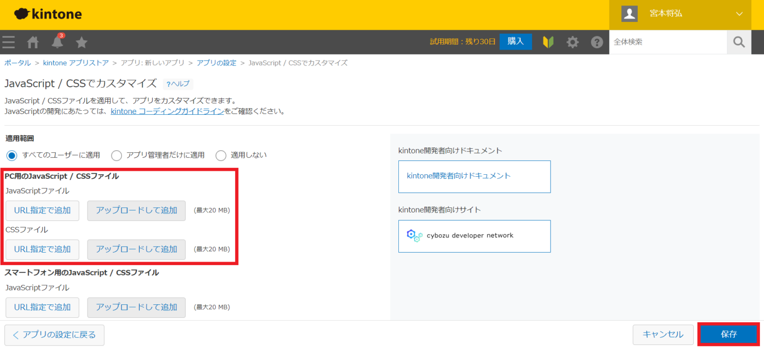Open notifications via the bell icon
Screen dimensions: 764x349
(x=57, y=42)
